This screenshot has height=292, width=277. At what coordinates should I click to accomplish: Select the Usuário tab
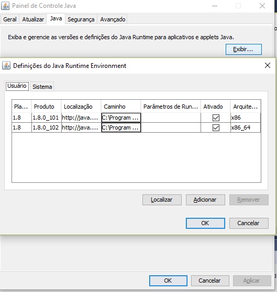coord(17,86)
